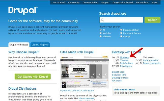164x101 pixels.
Task: Follow The Economist link
Action: [x=86, y=98]
